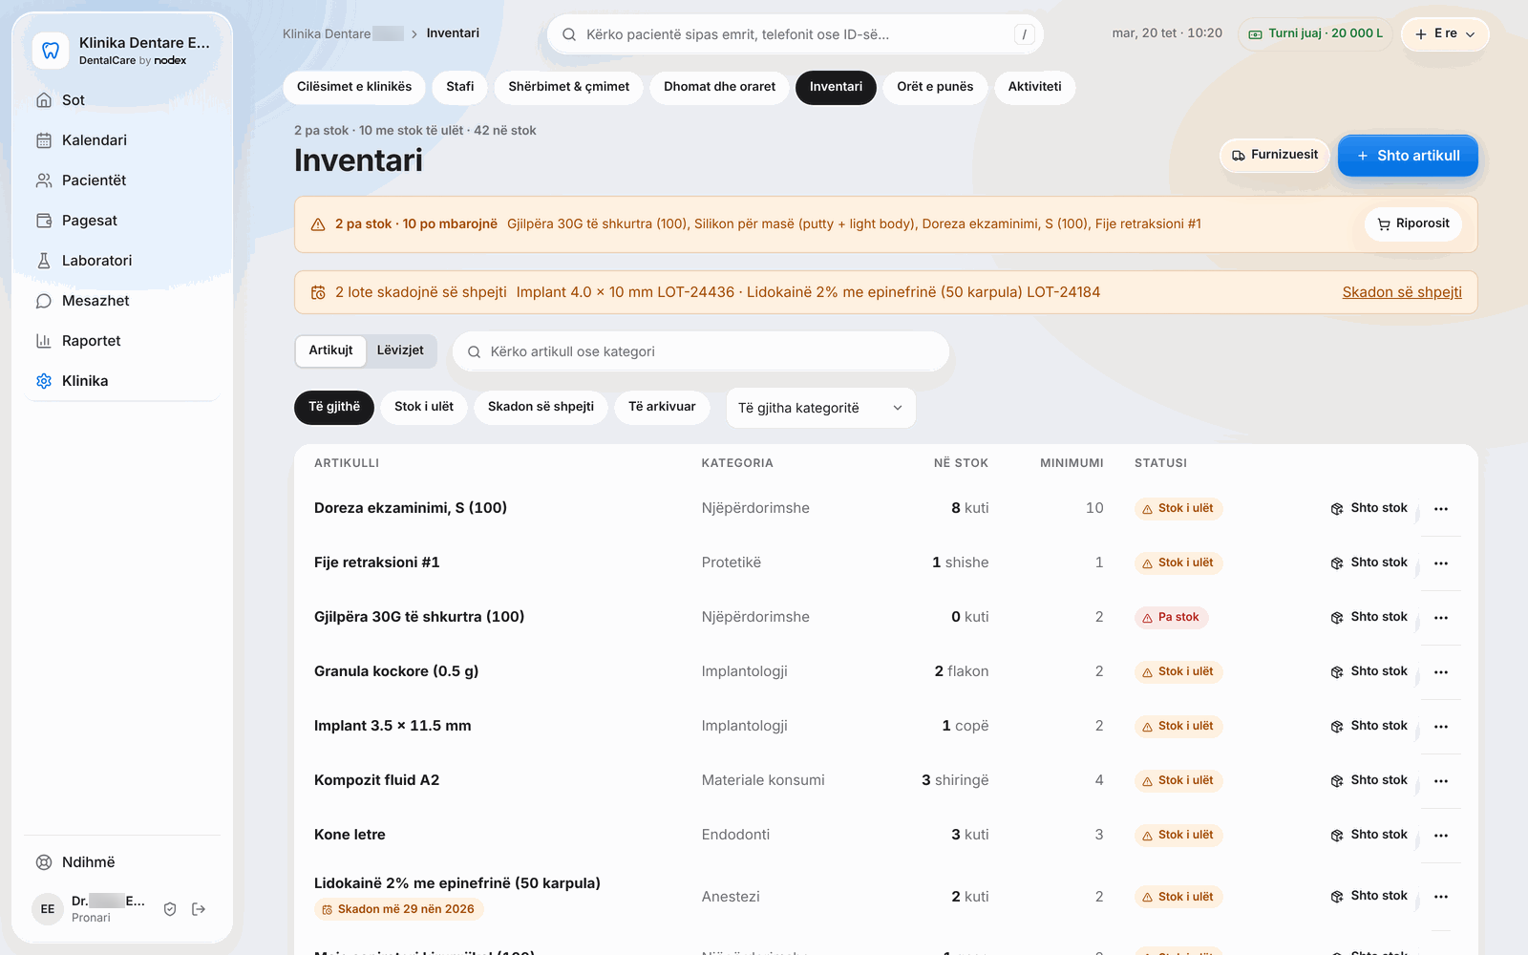Open Dhomat dhe oraret tab
This screenshot has height=955, width=1528.
720,87
